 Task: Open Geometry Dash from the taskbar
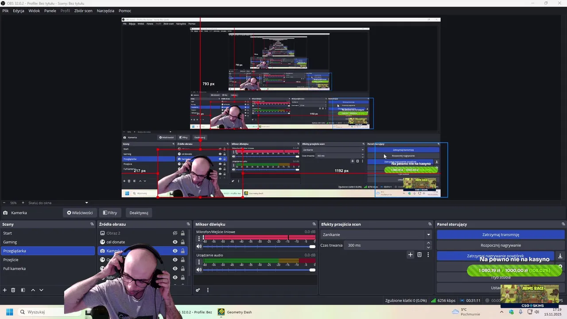tap(235, 312)
